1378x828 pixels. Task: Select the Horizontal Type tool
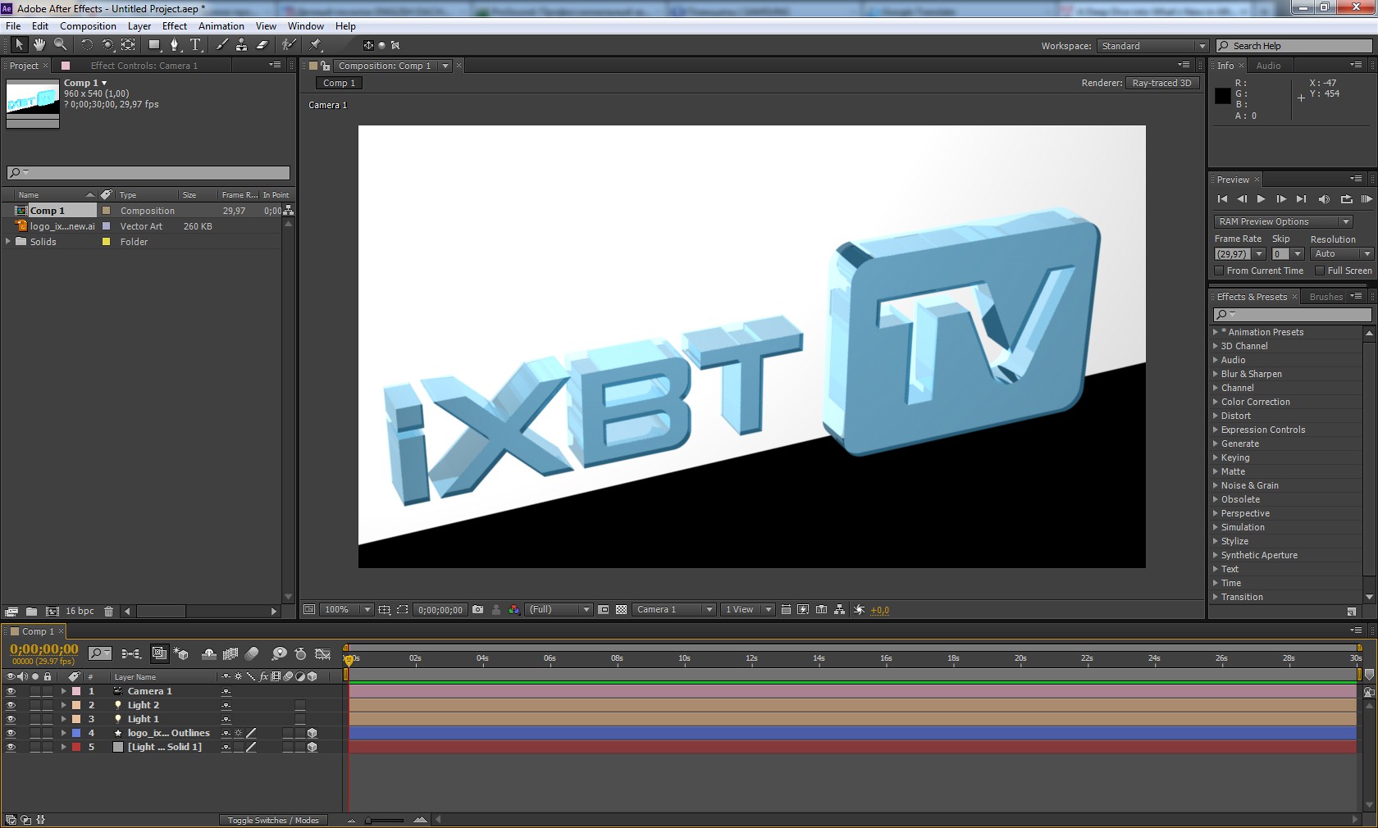coord(195,45)
